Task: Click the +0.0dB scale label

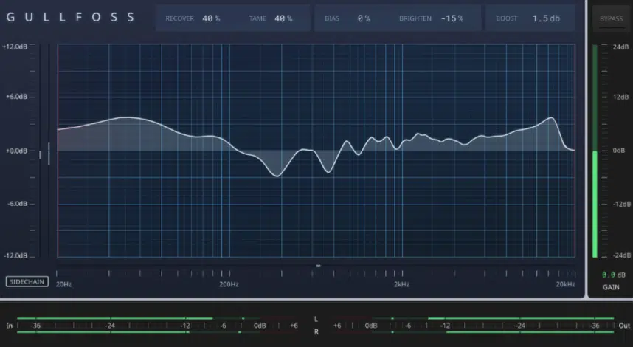Action: [x=16, y=151]
